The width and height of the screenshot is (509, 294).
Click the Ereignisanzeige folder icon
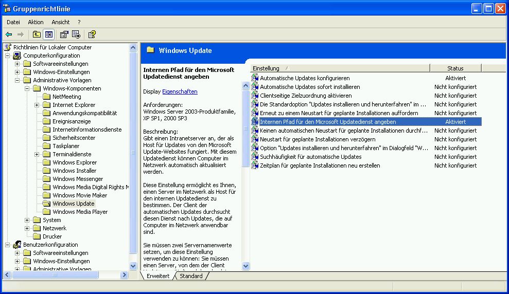point(47,121)
